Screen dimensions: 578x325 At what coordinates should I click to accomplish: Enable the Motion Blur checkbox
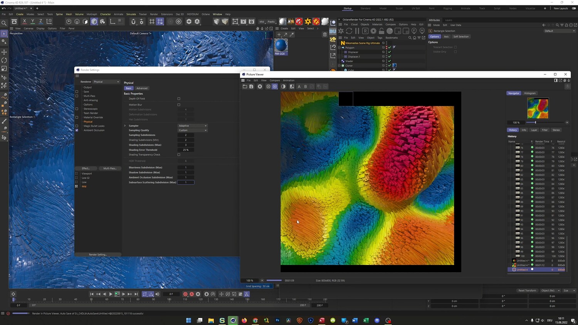click(179, 105)
